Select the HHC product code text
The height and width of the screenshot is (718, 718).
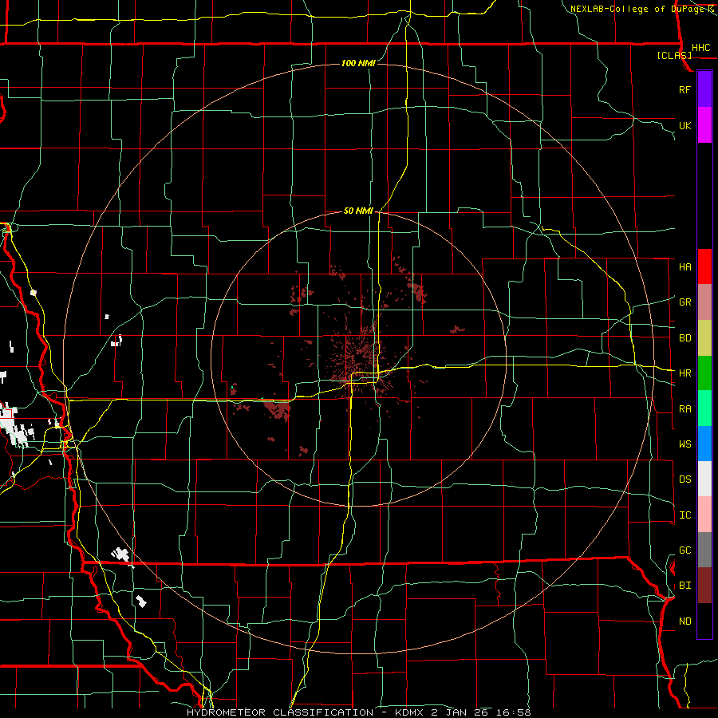pyautogui.click(x=700, y=48)
